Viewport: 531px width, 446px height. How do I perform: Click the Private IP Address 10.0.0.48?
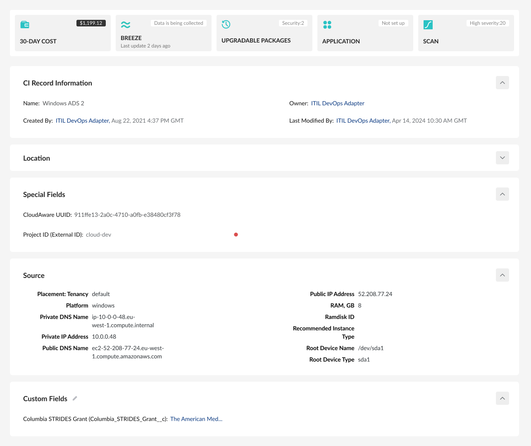coord(104,337)
